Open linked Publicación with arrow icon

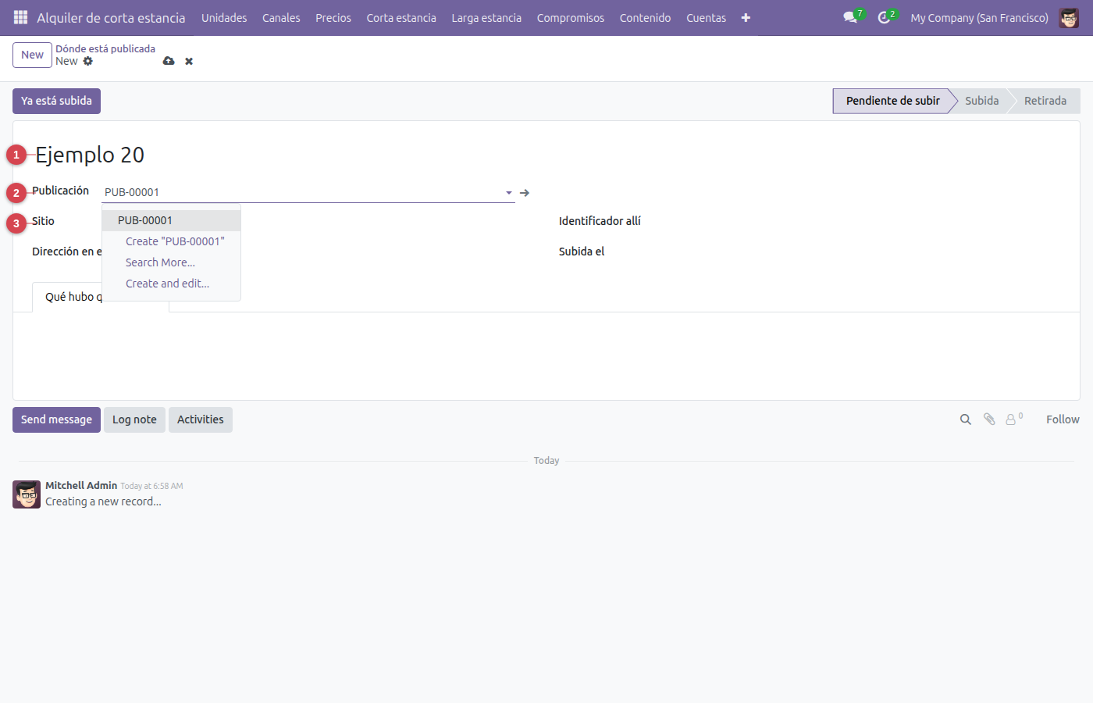point(525,192)
